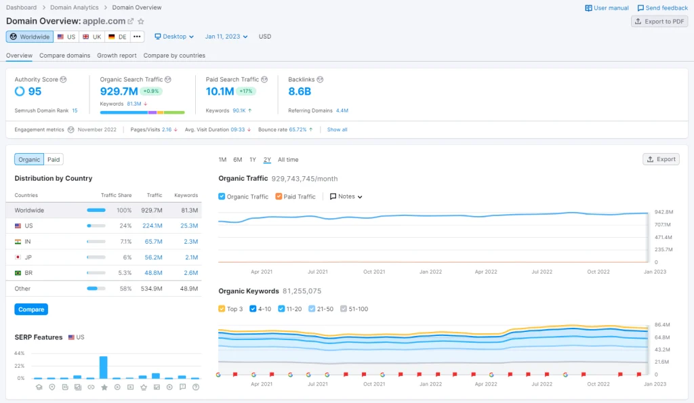Select speech bubble question SERP icon
This screenshot has height=403, width=694.
coord(183,387)
